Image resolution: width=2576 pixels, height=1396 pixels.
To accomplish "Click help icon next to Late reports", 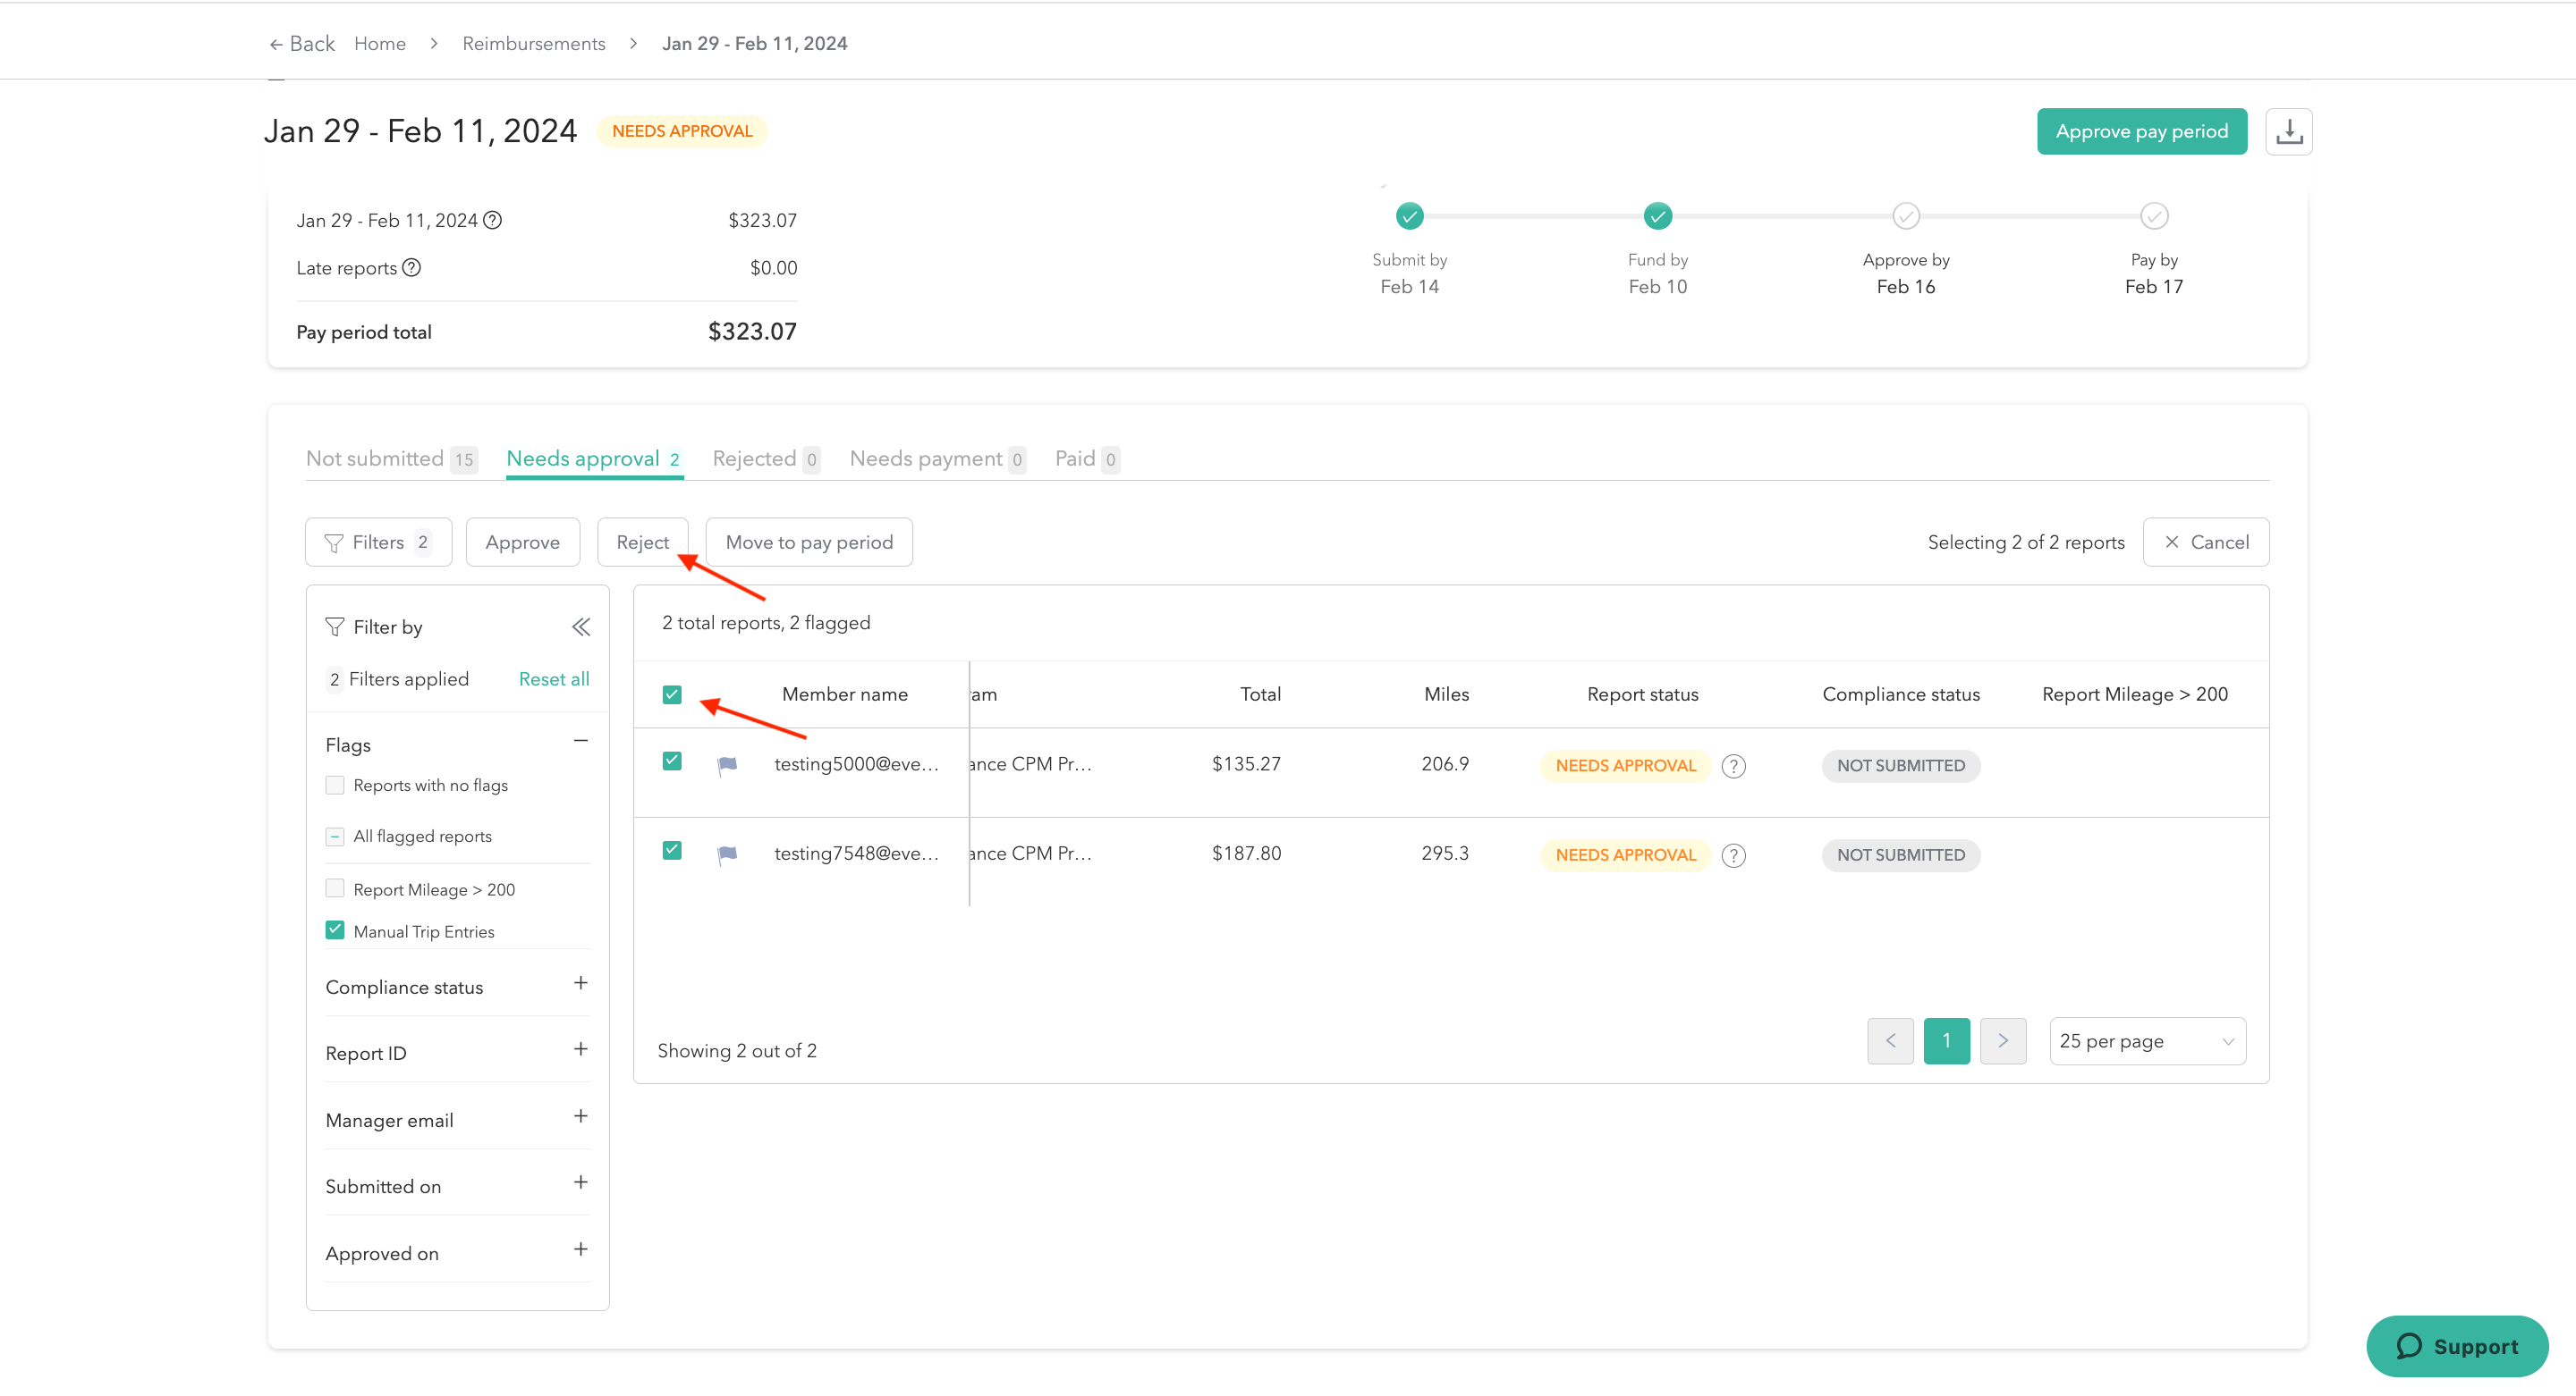I will (411, 268).
